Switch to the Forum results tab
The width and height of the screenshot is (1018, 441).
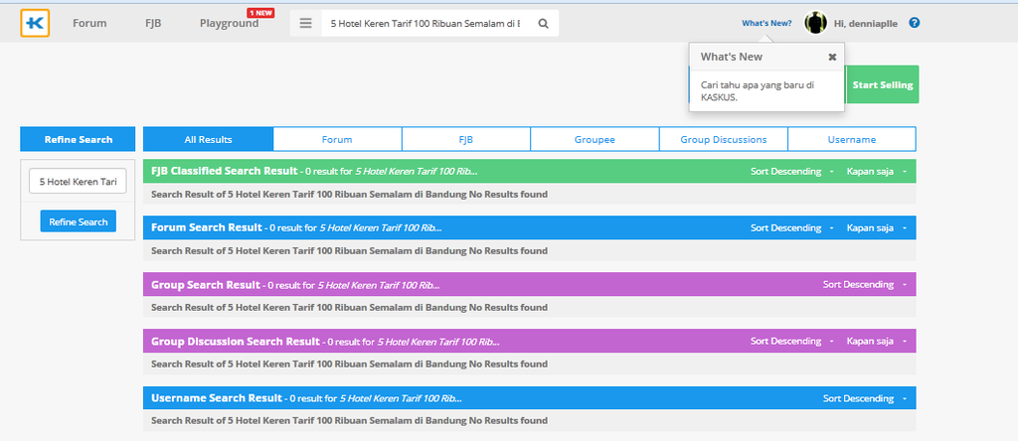click(337, 139)
